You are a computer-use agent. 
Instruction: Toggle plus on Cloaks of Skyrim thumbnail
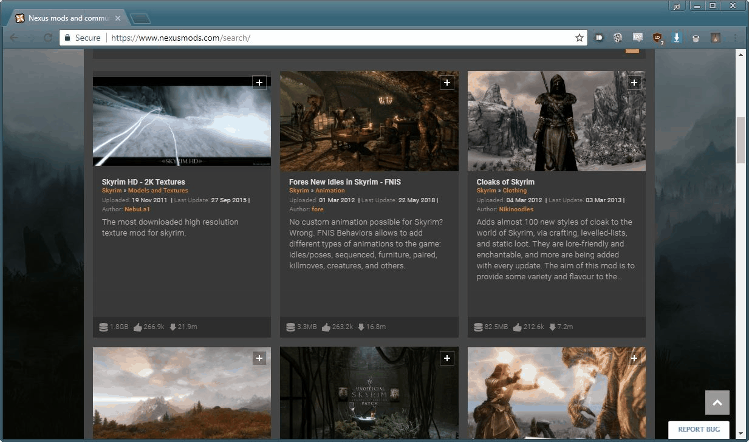tap(634, 83)
